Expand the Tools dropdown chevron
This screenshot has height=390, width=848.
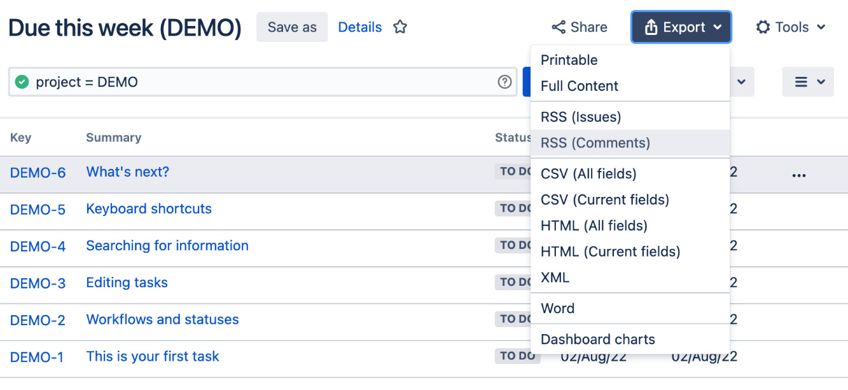[821, 27]
